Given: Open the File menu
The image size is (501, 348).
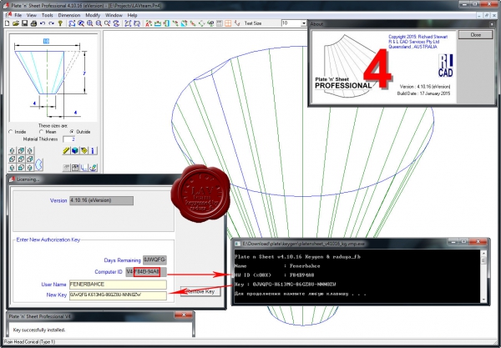Looking at the screenshot, I should (x=18, y=15).
